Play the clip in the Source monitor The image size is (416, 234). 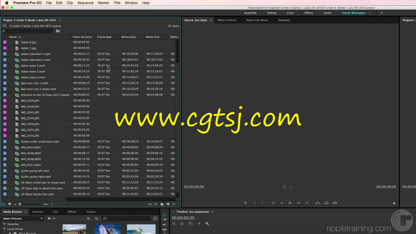[x=290, y=203]
